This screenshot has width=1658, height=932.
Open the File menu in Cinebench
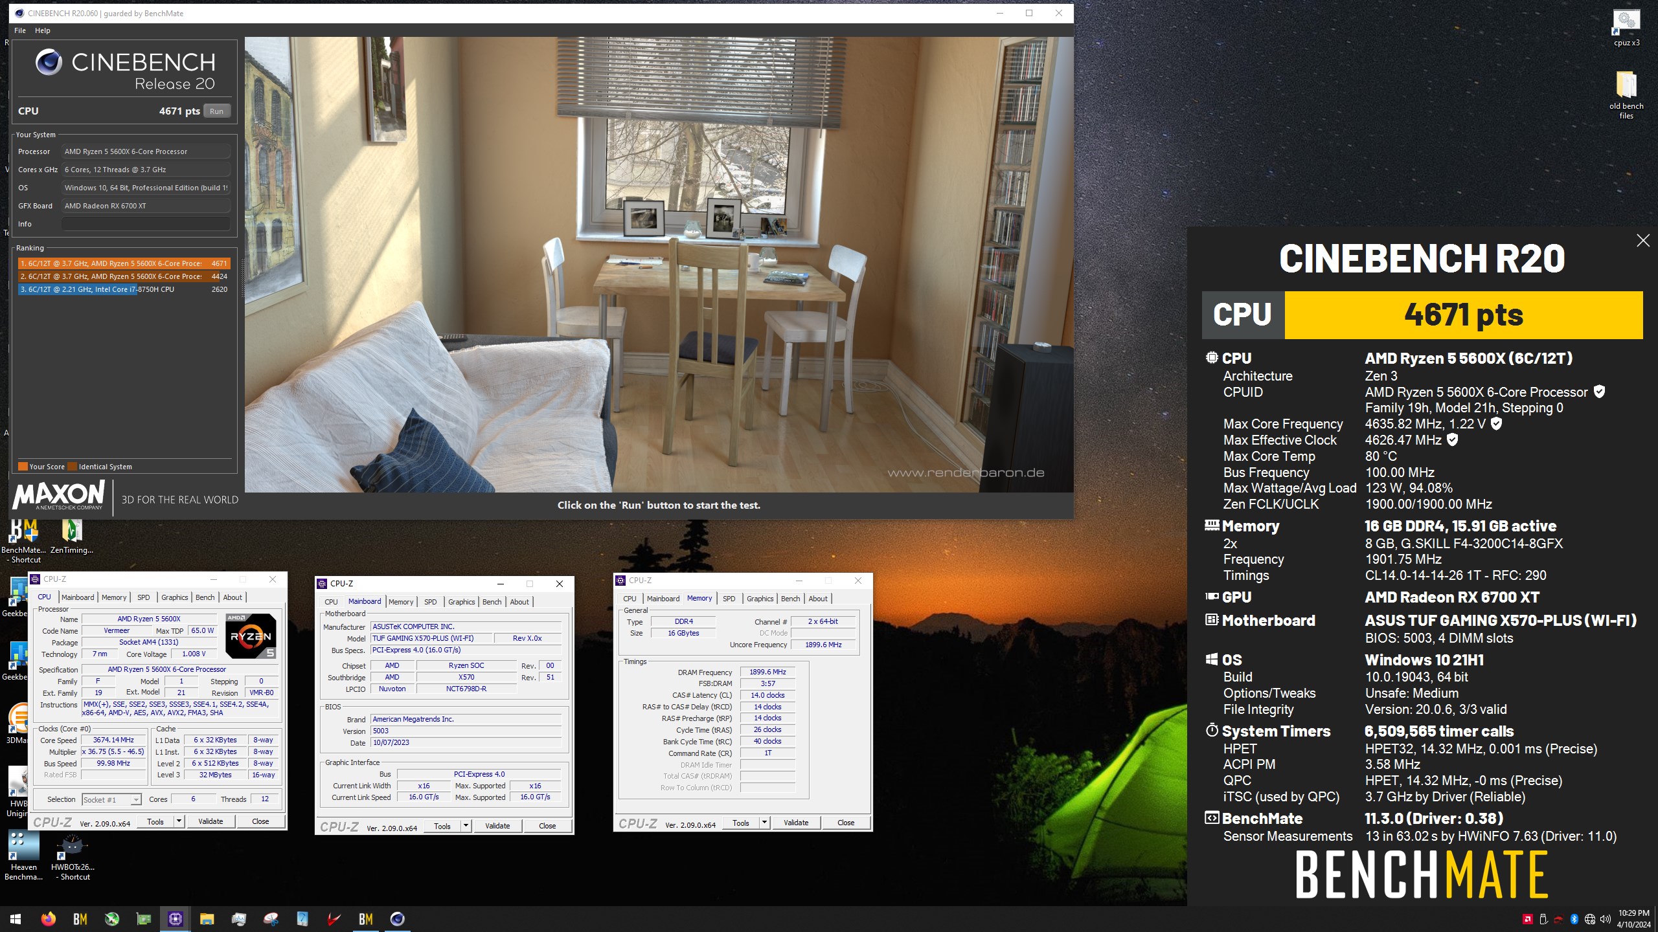20,30
